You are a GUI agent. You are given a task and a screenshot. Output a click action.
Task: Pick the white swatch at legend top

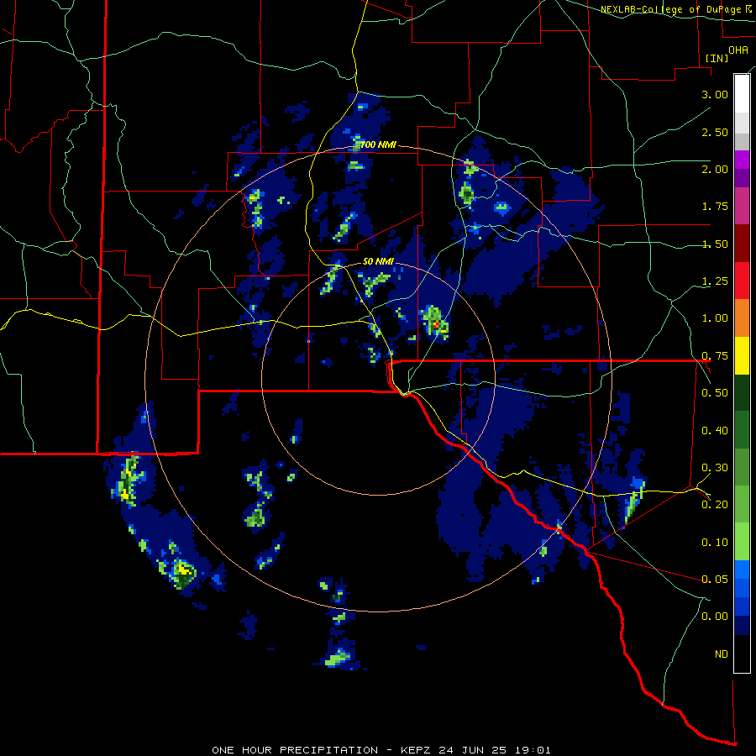click(742, 93)
